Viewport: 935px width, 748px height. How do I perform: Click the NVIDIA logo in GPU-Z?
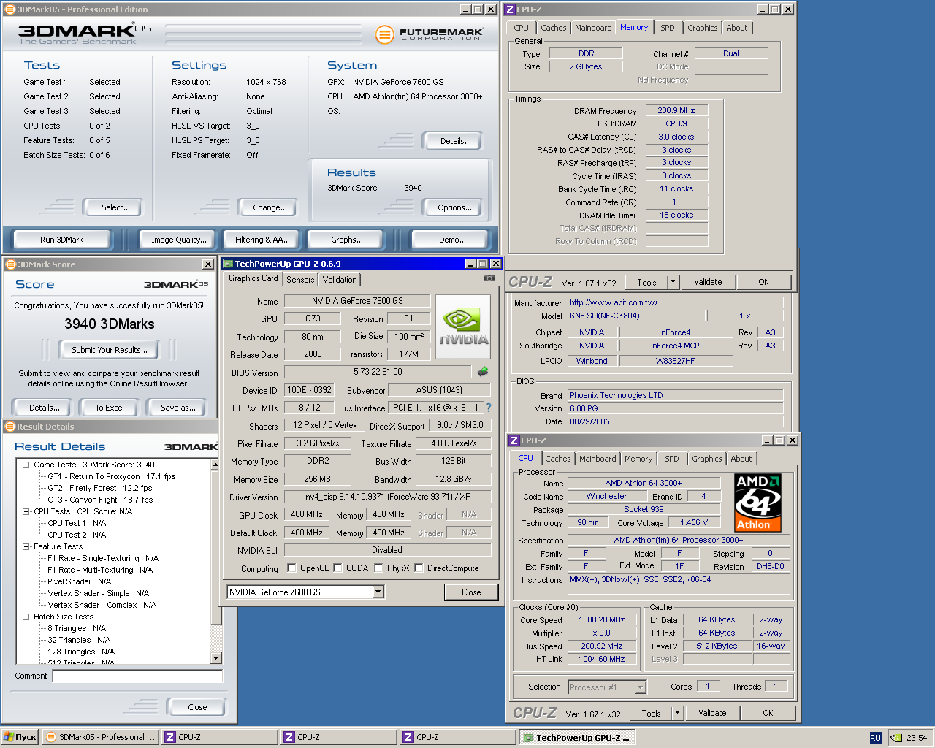(463, 327)
